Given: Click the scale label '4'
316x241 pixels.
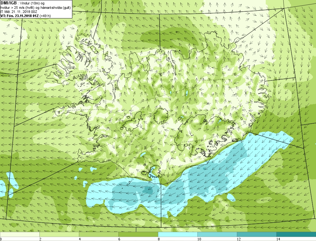Looking at the screenshot, I should tap(80, 239).
